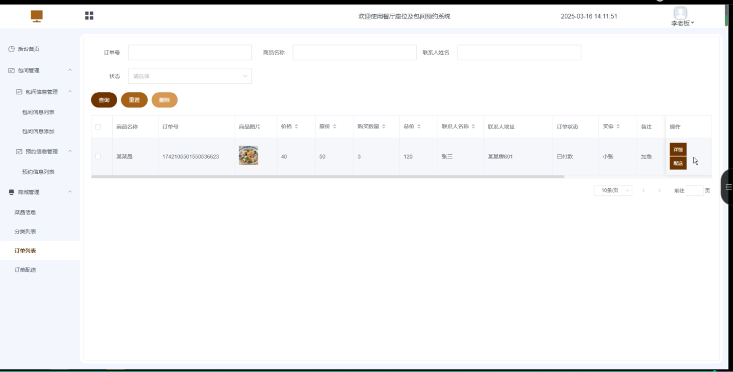This screenshot has height=372, width=733.
Task: Open the 10条/页 page size dropdown
Action: 613,190
